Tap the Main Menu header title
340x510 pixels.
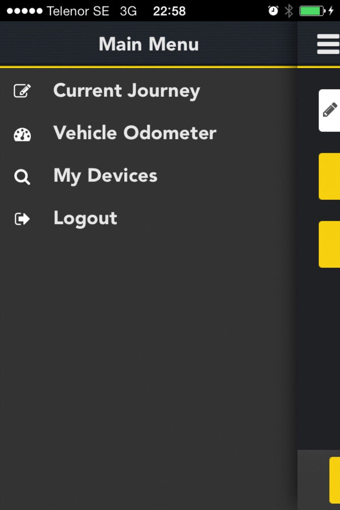point(149,44)
